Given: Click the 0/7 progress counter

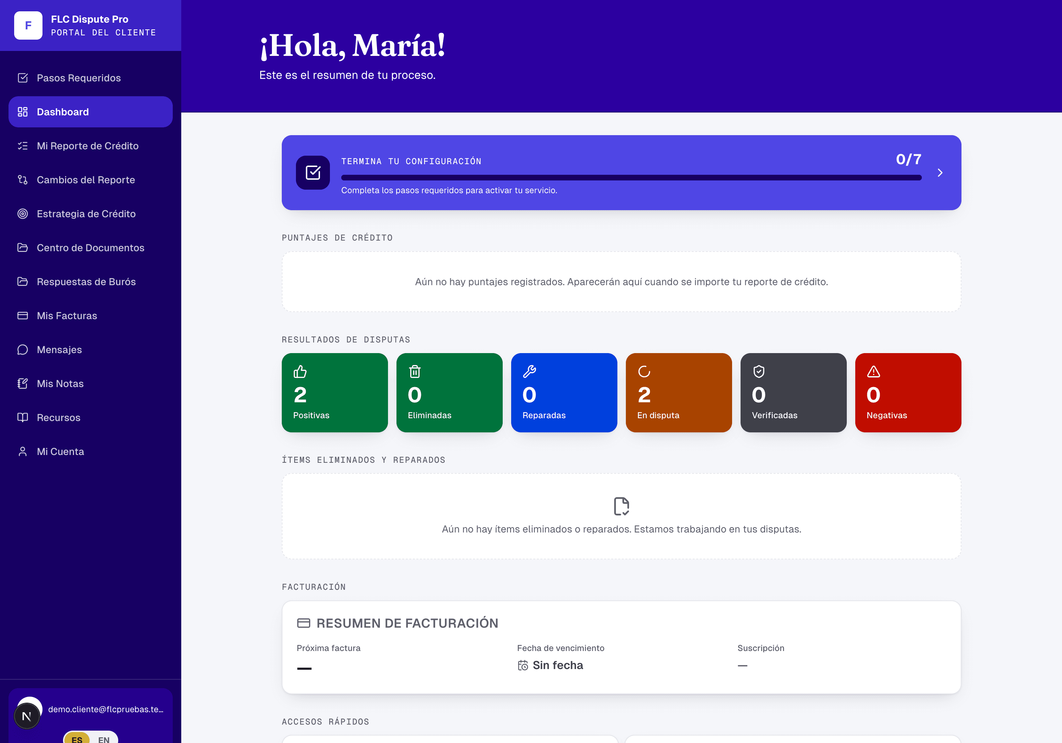Looking at the screenshot, I should tap(909, 159).
